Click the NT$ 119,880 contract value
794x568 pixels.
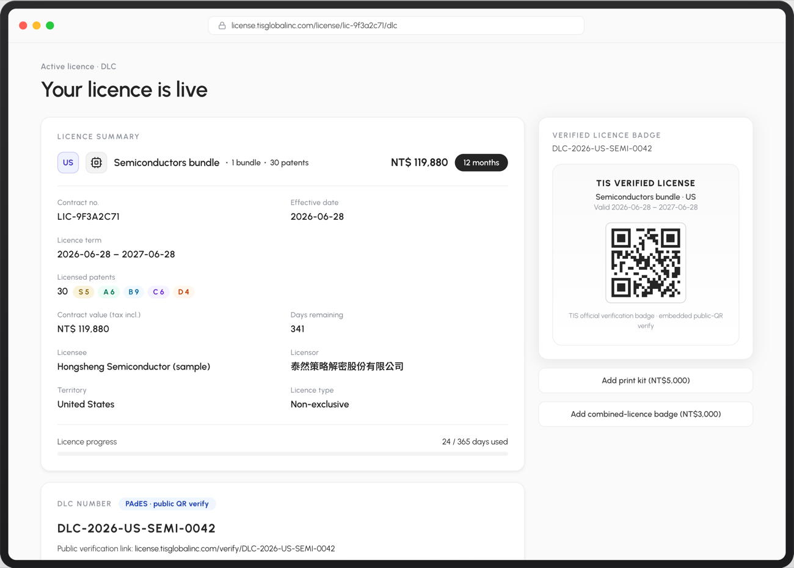pyautogui.click(x=83, y=329)
